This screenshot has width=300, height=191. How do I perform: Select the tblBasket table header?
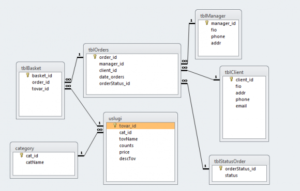tap(40, 68)
